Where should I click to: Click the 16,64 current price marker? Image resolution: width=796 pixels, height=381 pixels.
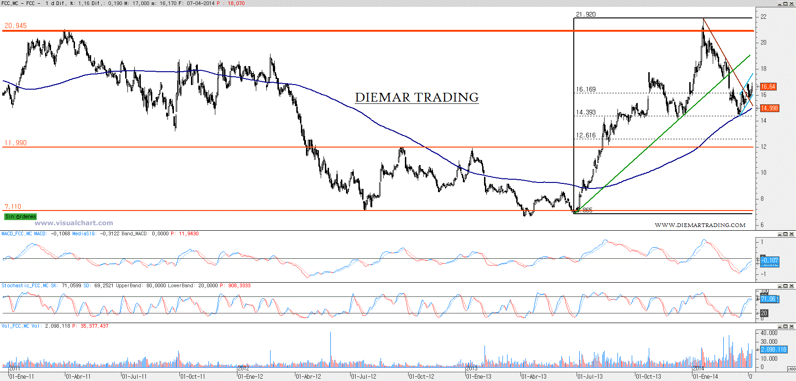(768, 86)
